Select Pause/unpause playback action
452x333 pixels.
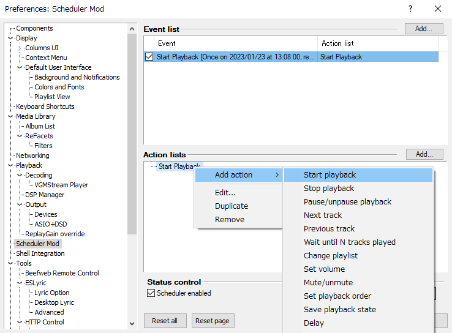[x=358, y=201]
